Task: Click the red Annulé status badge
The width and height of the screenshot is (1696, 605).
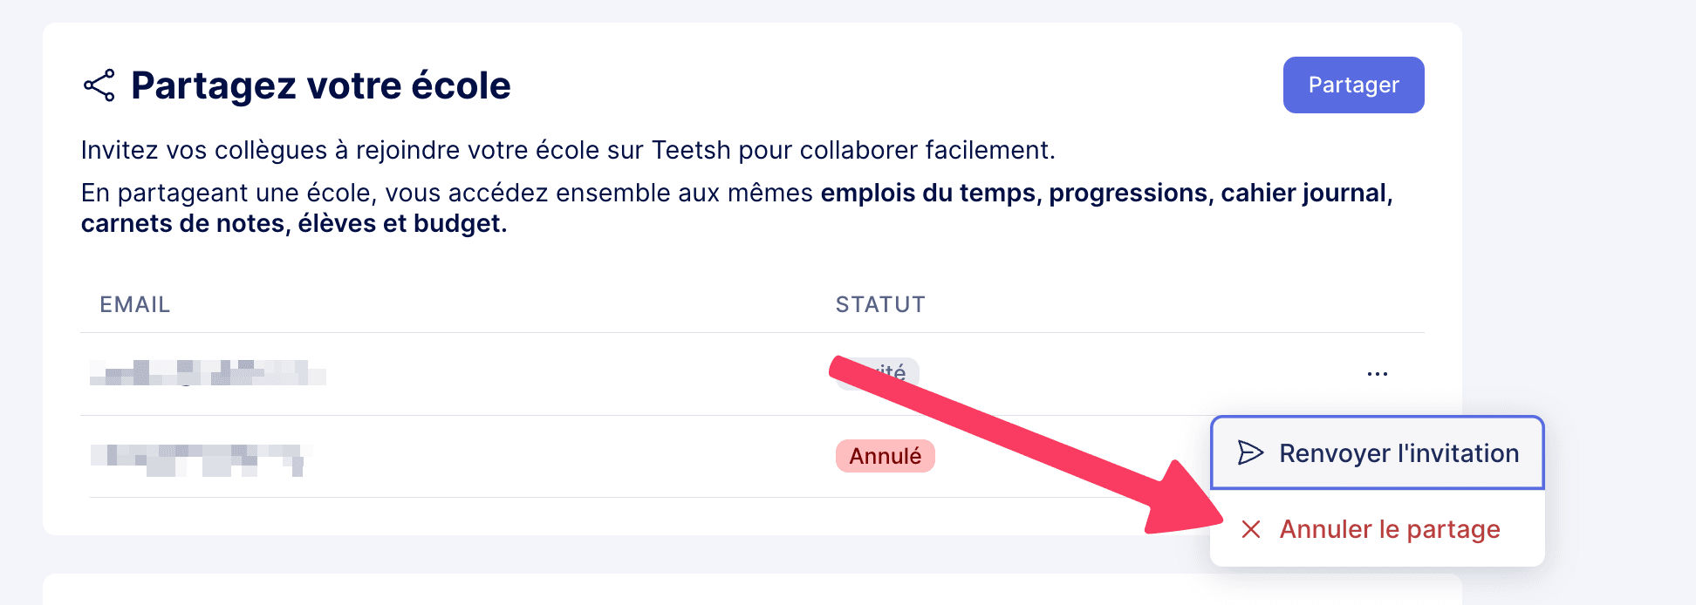Action: point(885,456)
